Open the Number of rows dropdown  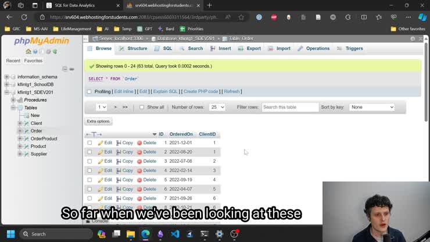(217, 108)
